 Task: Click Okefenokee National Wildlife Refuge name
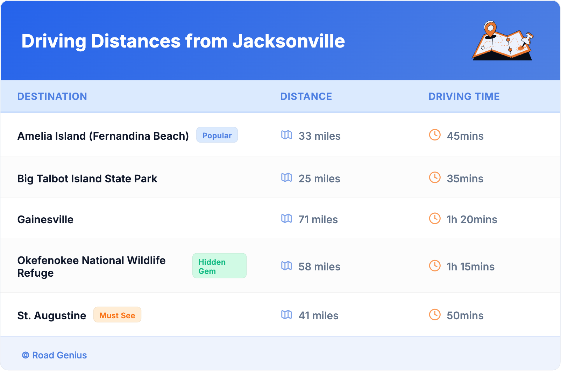[91, 266]
